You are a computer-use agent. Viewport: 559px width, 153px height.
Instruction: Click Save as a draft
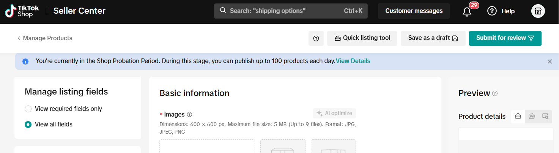coord(433,38)
